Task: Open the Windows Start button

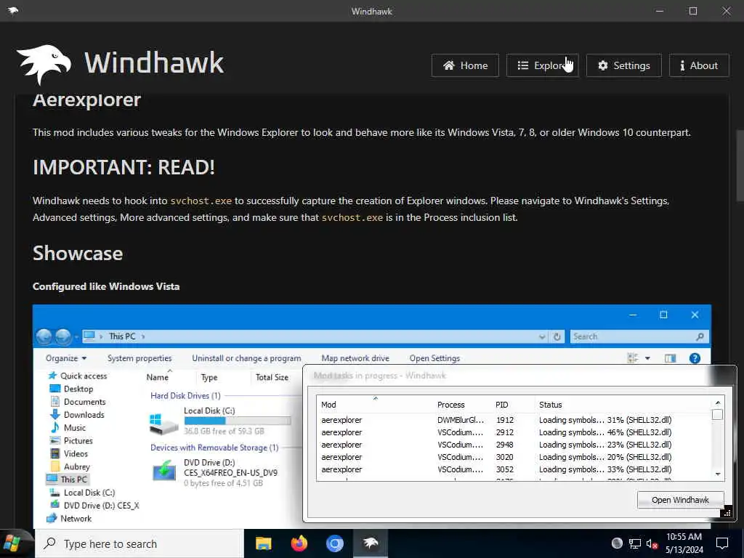Action: [13, 543]
